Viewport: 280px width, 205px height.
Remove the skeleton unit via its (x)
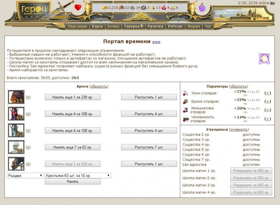[28, 147]
